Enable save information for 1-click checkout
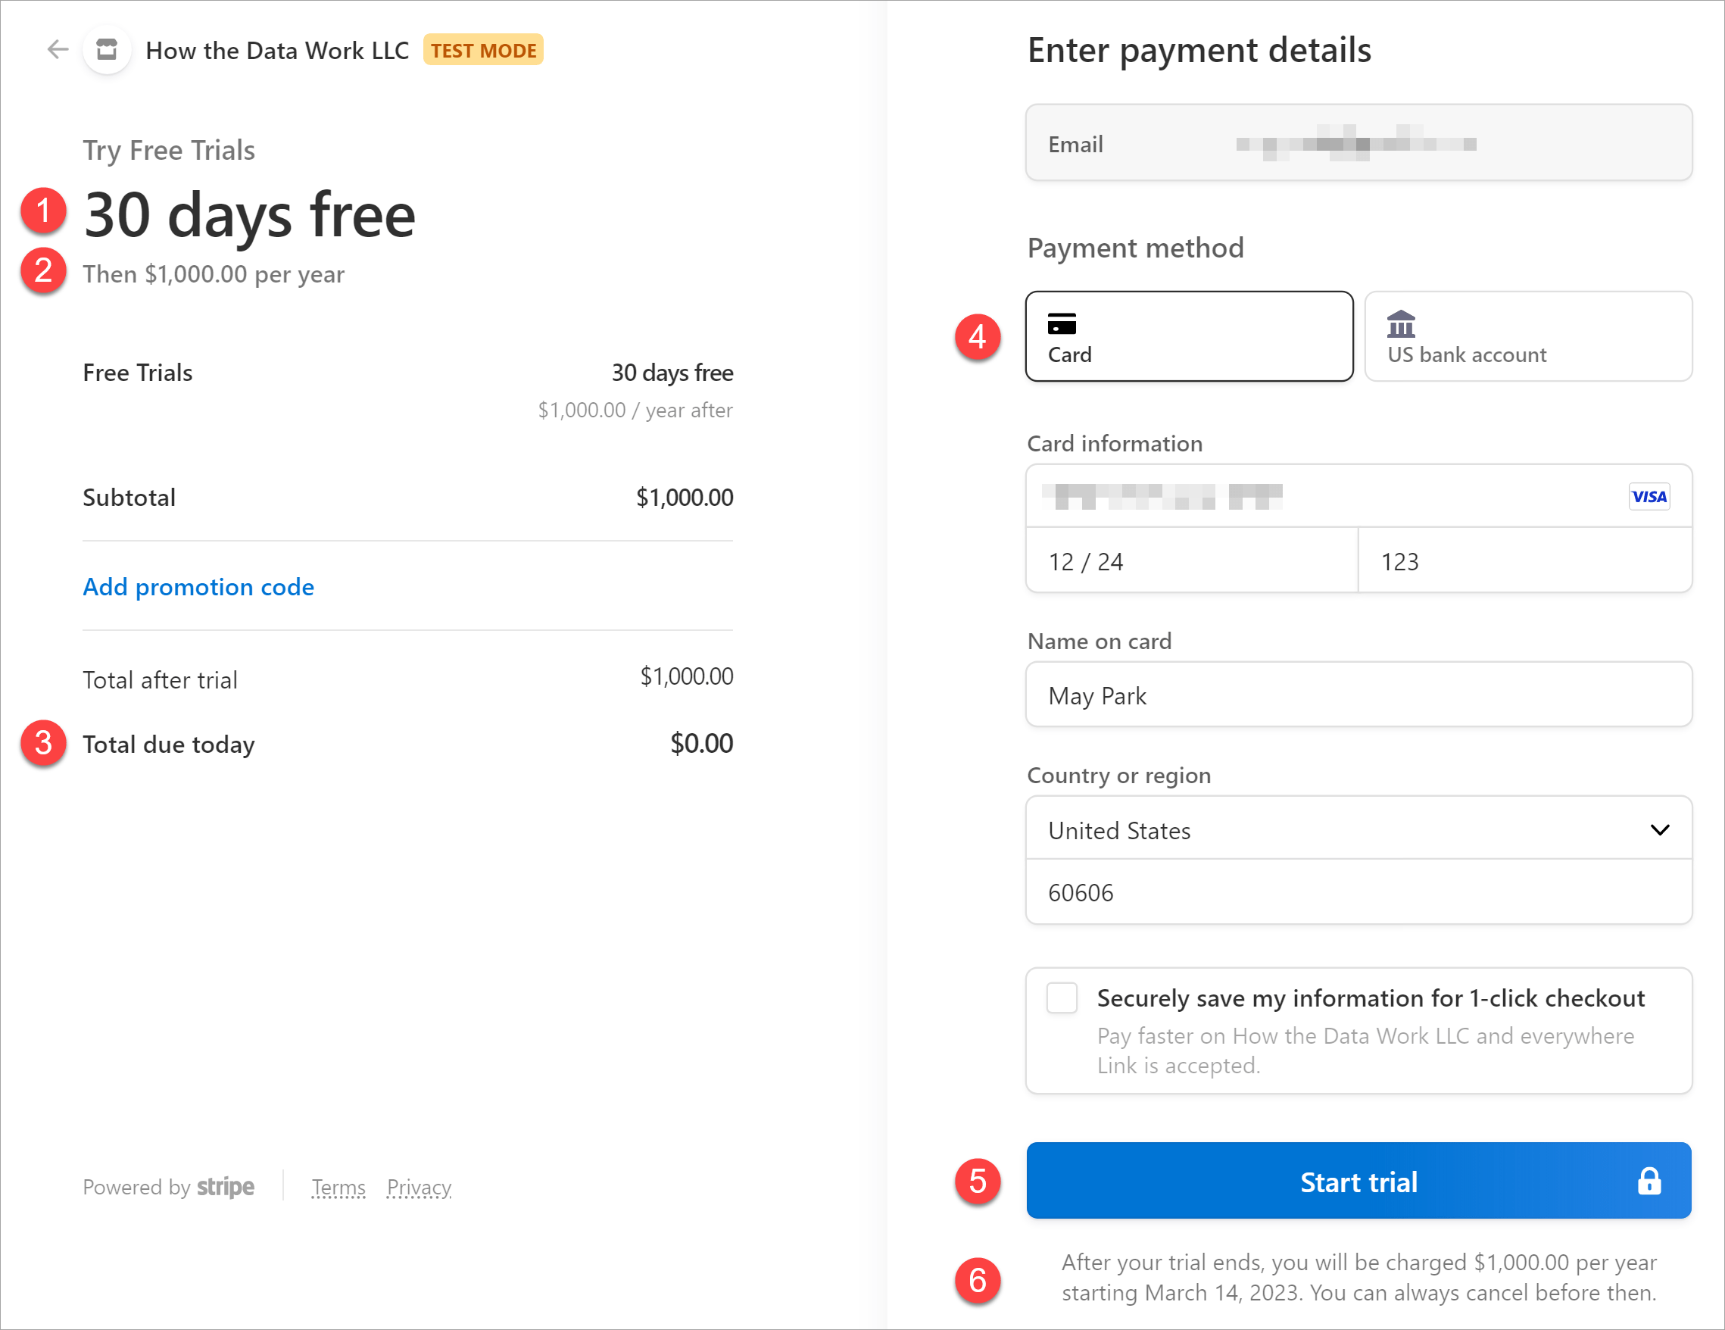Viewport: 1725px width, 1330px height. [x=1062, y=997]
